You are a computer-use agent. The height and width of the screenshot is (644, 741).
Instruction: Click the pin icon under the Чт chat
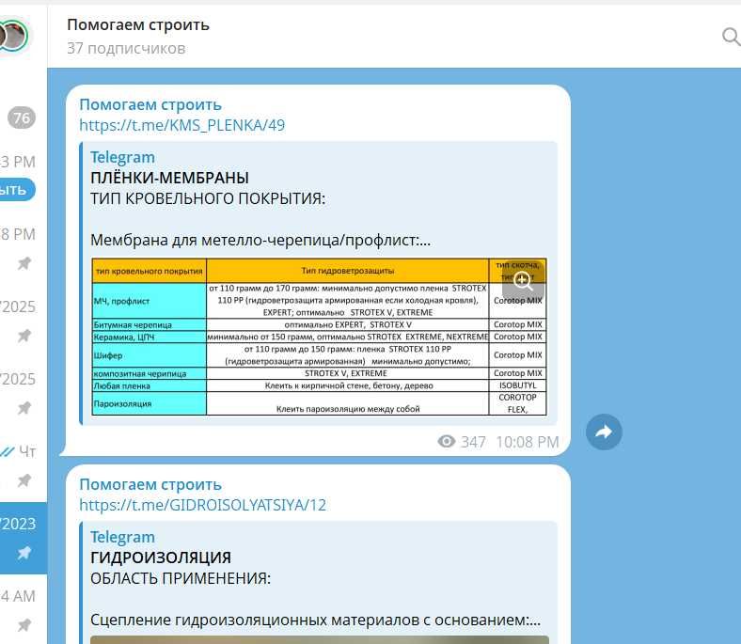tap(24, 480)
